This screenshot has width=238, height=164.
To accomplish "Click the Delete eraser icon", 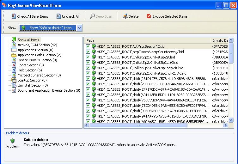I will point(125,16).
